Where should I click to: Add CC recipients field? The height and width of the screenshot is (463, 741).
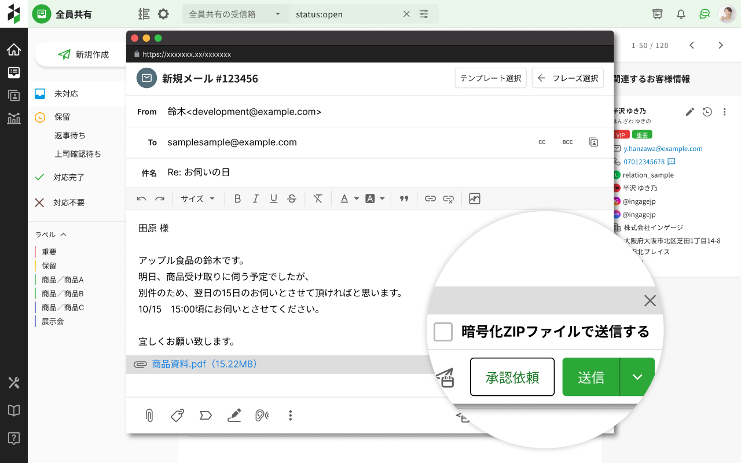(542, 142)
